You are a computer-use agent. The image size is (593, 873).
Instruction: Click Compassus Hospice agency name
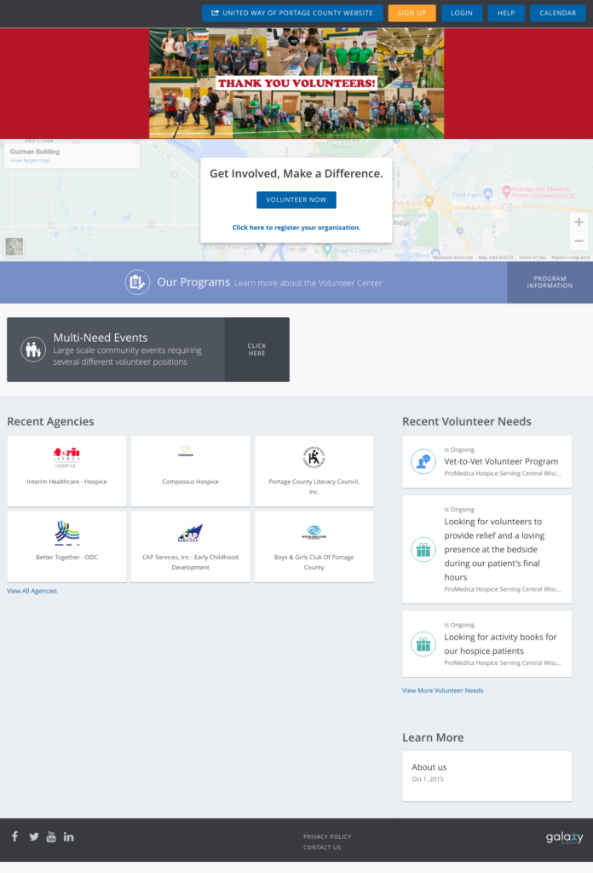point(190,482)
